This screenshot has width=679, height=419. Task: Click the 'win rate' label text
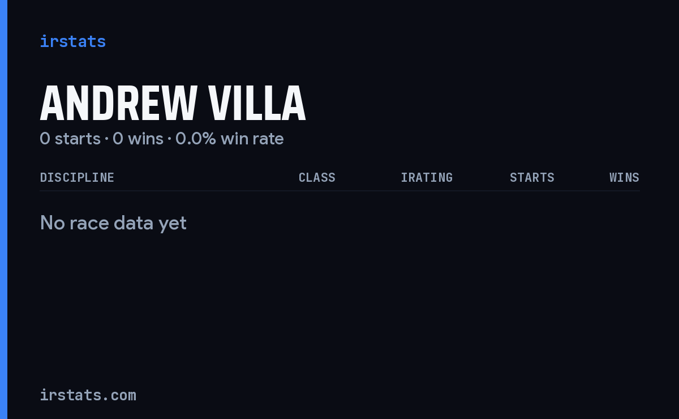(252, 139)
